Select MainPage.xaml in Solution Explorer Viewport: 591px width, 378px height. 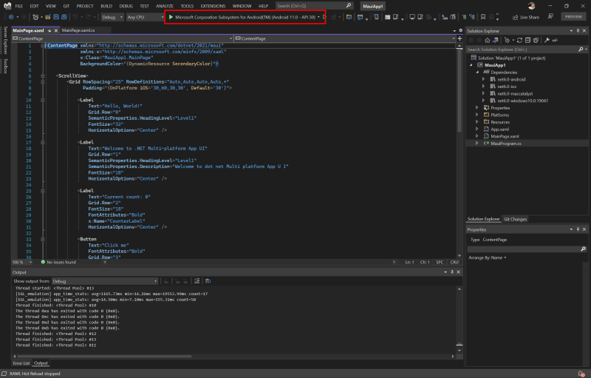pos(505,136)
